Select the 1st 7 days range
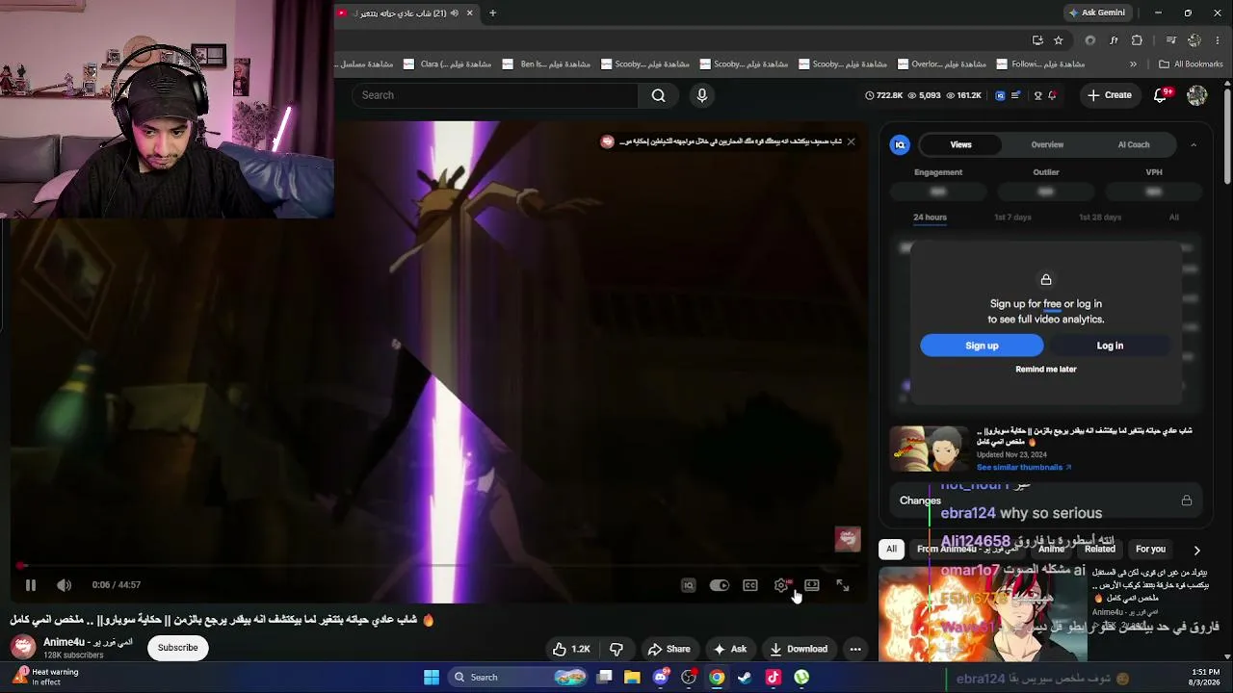Screen dimensions: 1233x693 (1012, 218)
